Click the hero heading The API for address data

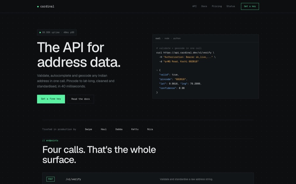(x=79, y=55)
